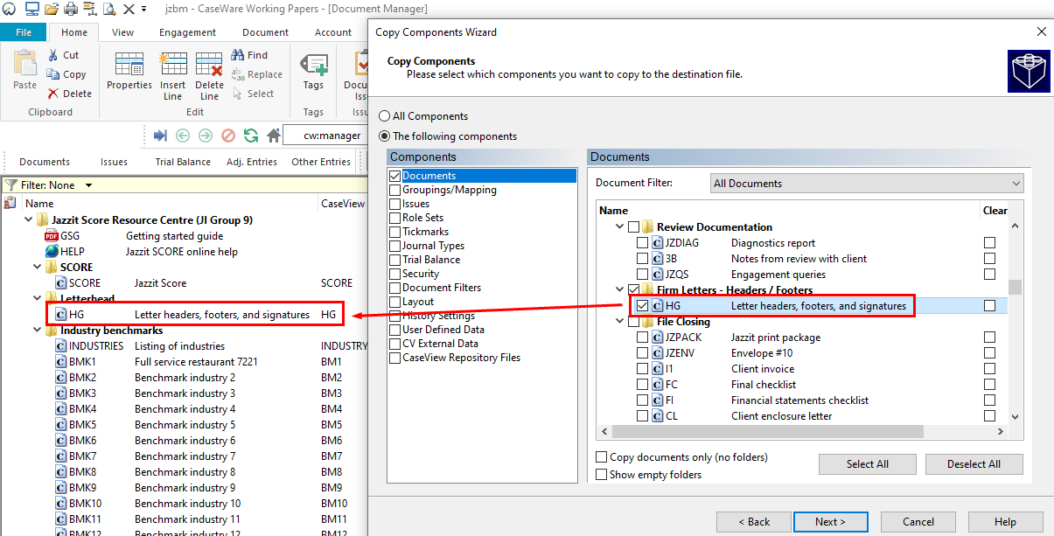This screenshot has width=1054, height=536.
Task: Check the Issues component checkbox
Action: (395, 204)
